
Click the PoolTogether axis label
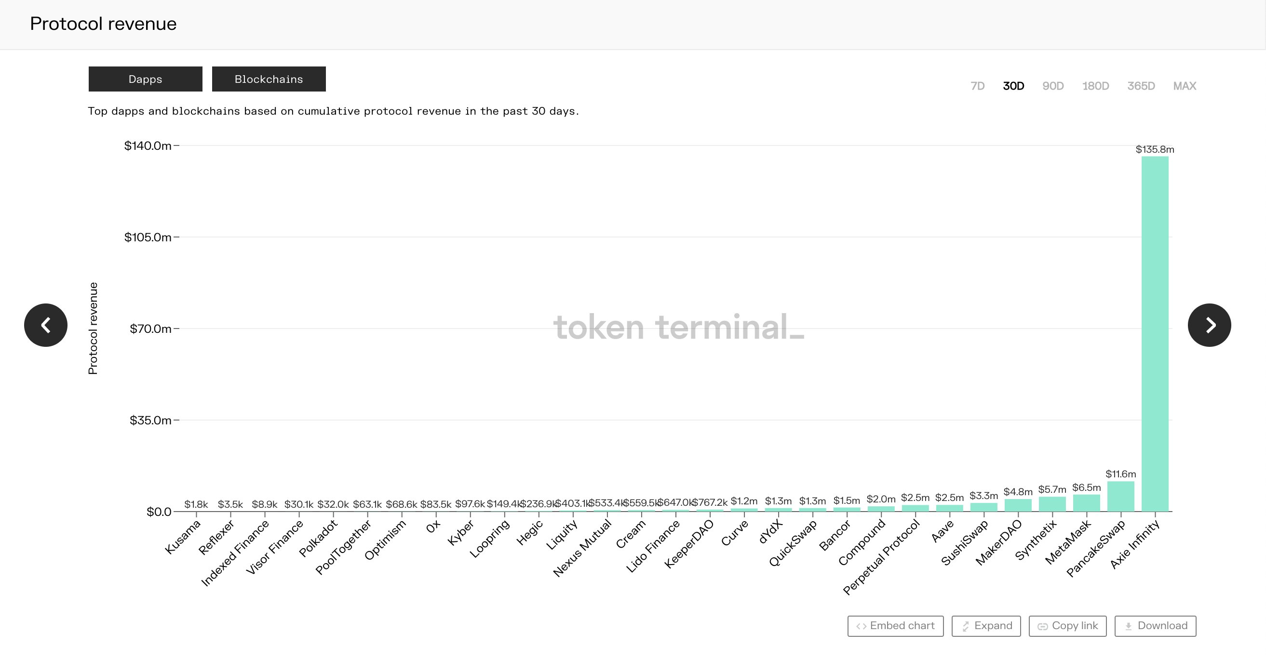pos(344,548)
